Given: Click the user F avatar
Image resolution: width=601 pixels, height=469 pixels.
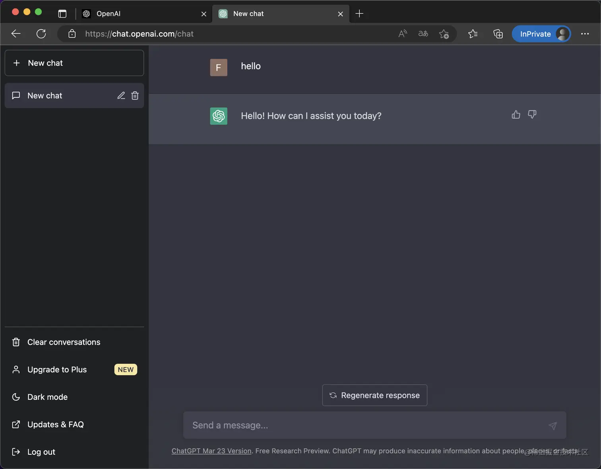Looking at the screenshot, I should [219, 68].
